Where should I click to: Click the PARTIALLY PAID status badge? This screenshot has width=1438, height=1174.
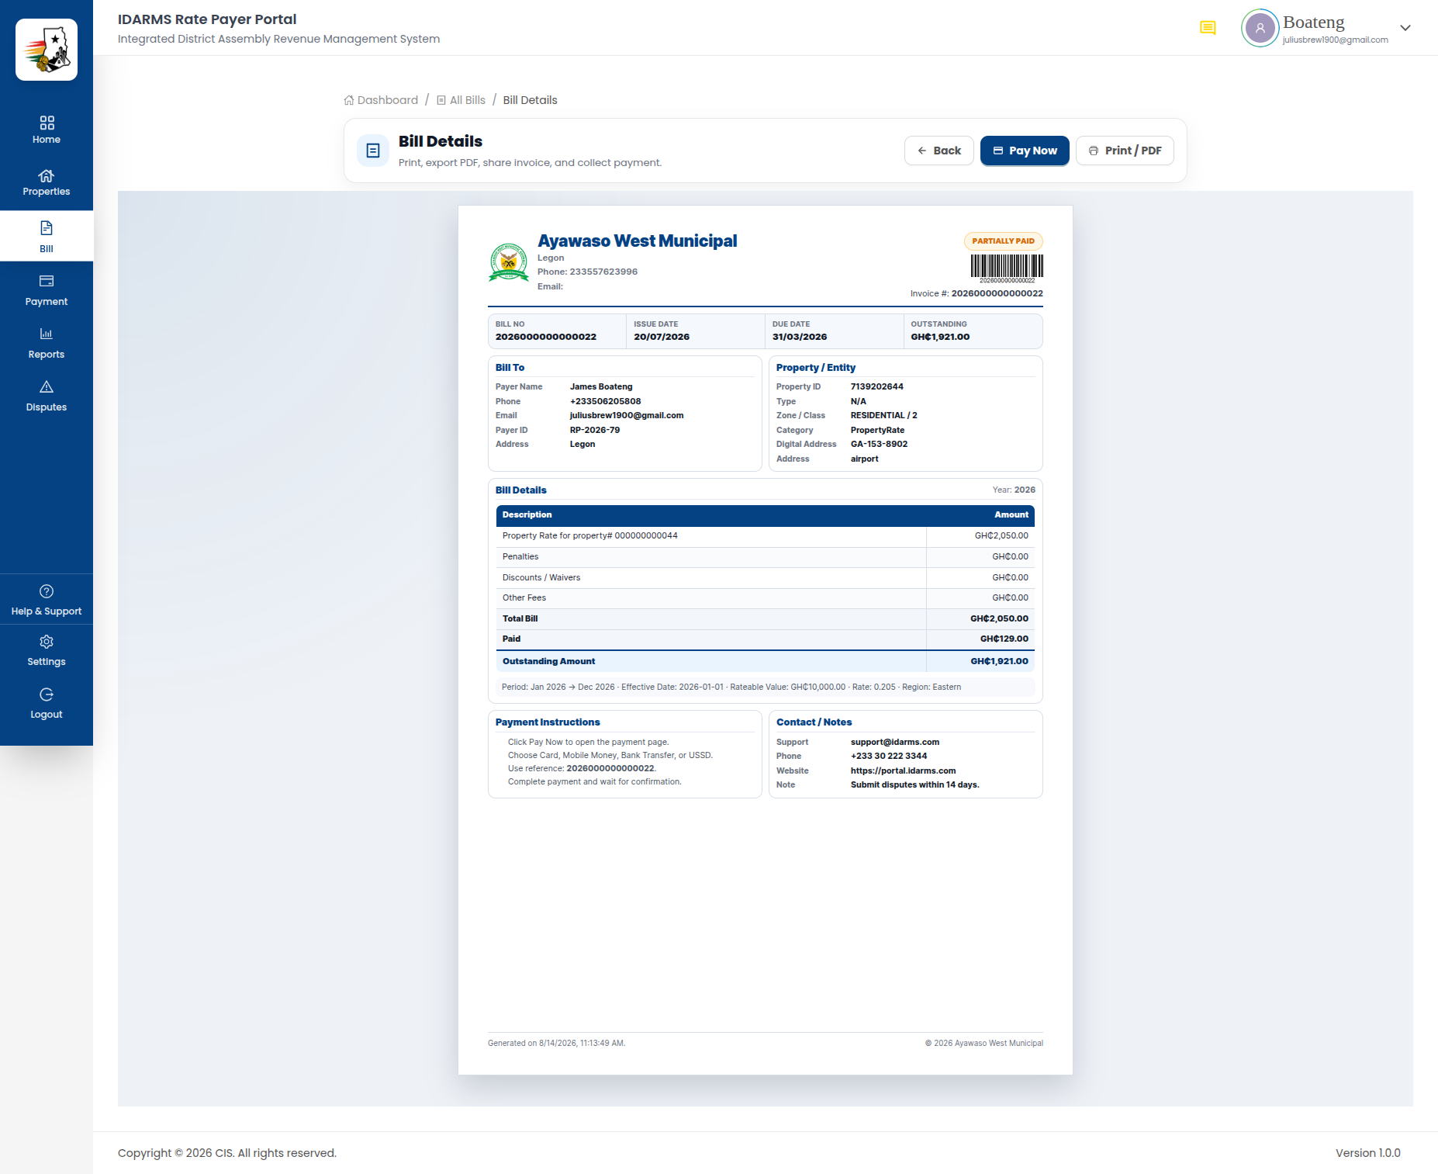[x=1003, y=241]
